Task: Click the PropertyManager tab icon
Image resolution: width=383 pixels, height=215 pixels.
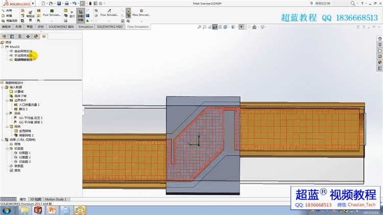Action: point(12,36)
